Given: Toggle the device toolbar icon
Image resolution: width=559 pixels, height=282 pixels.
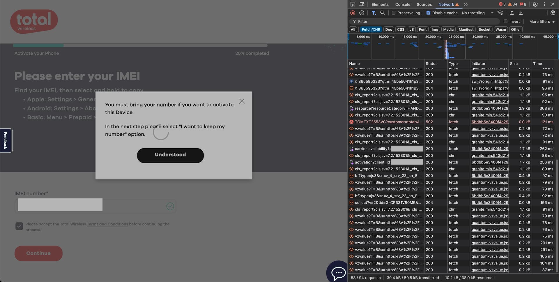Looking at the screenshot, I should [362, 4].
